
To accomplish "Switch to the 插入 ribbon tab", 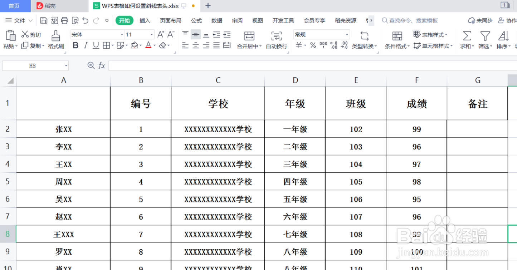I will 145,20.
